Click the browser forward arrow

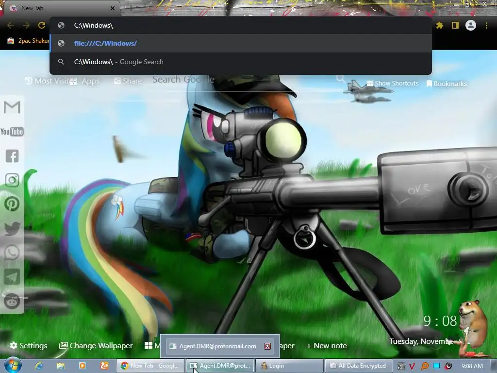(26, 25)
